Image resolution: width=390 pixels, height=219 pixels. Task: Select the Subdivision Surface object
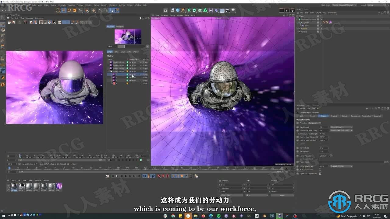click(308, 19)
